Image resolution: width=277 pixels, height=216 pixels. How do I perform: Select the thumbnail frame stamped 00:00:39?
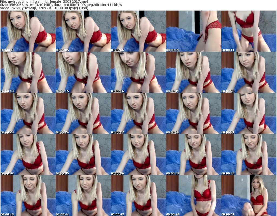click(x=194, y=155)
